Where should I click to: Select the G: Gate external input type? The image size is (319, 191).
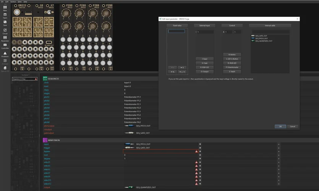204,63
